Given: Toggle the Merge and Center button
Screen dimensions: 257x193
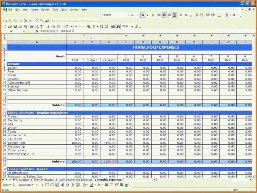Looking at the screenshot, I should coord(174,15).
